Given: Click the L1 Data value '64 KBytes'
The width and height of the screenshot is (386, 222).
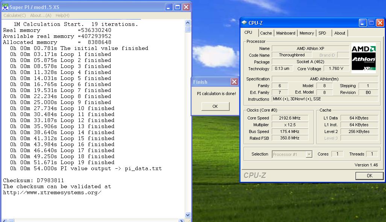Looking at the screenshot, I should [x=359, y=118].
